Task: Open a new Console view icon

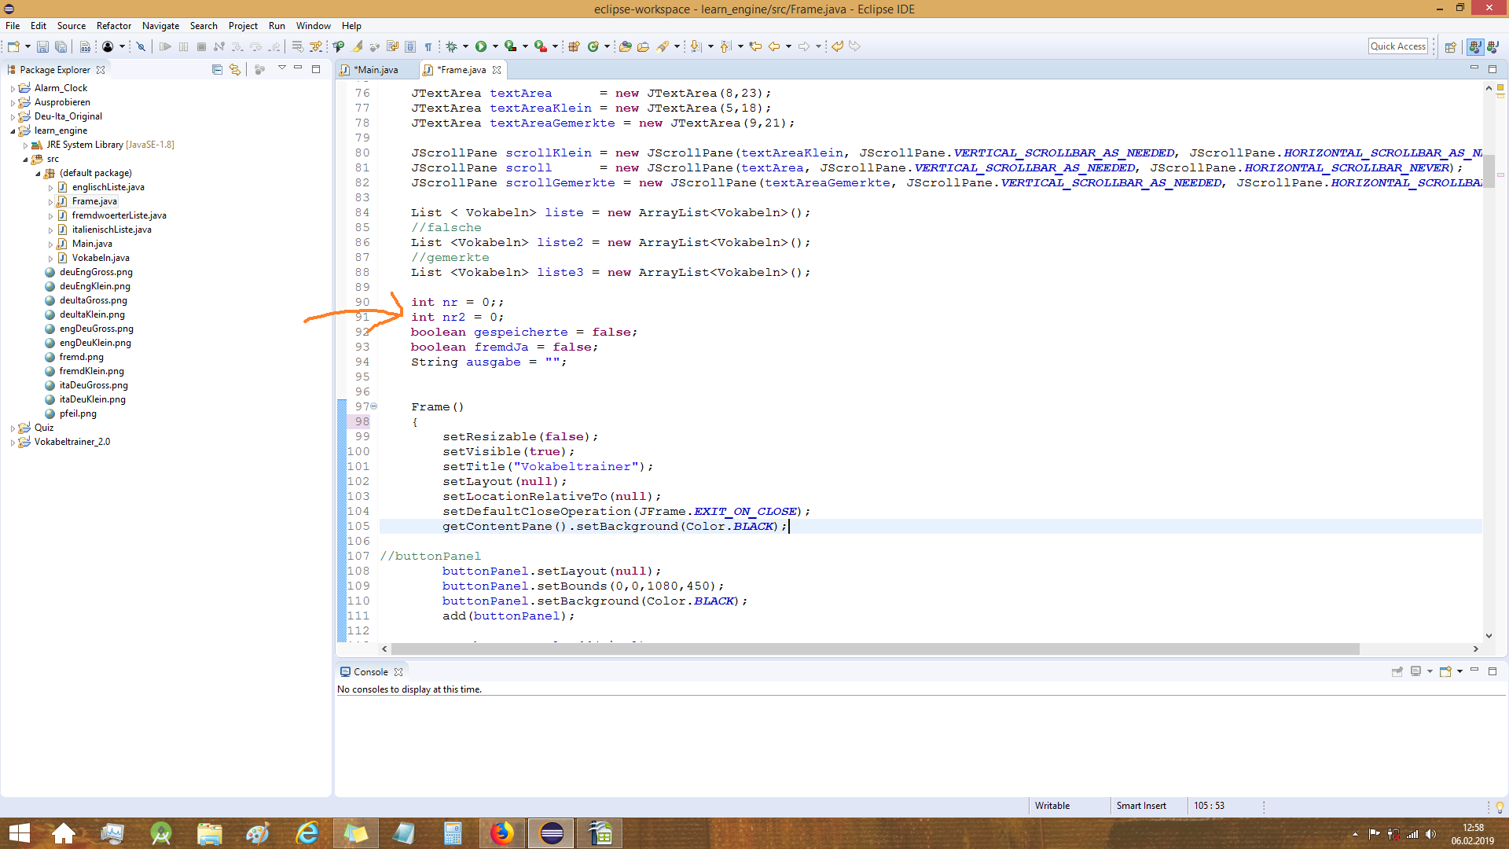Action: 1445,672
